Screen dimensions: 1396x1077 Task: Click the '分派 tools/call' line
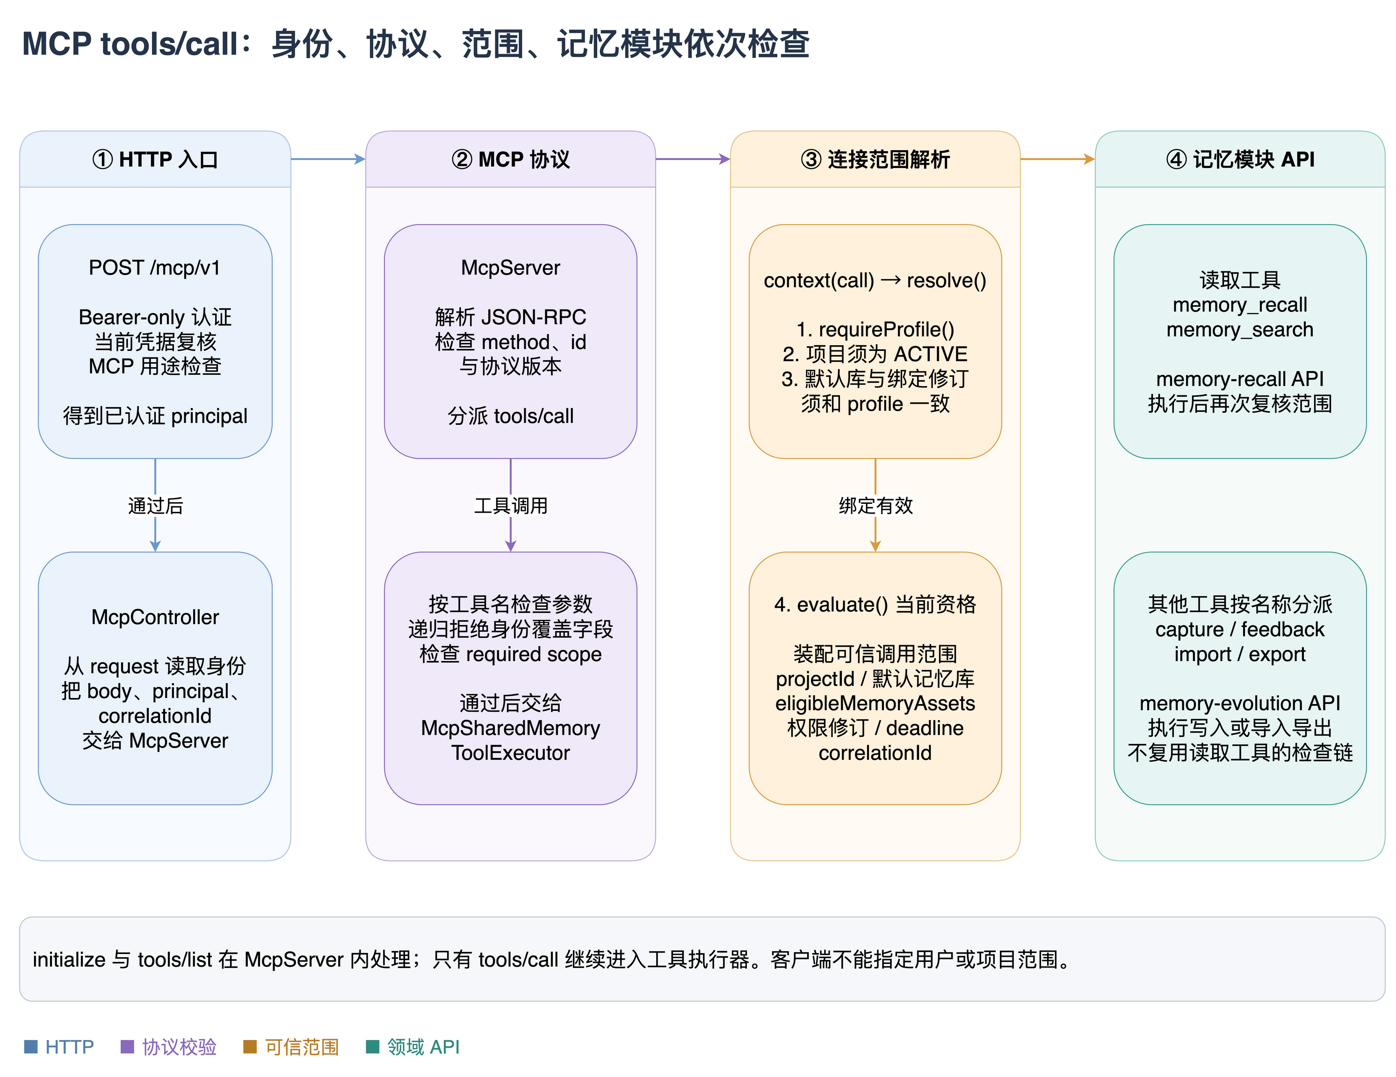click(x=510, y=416)
